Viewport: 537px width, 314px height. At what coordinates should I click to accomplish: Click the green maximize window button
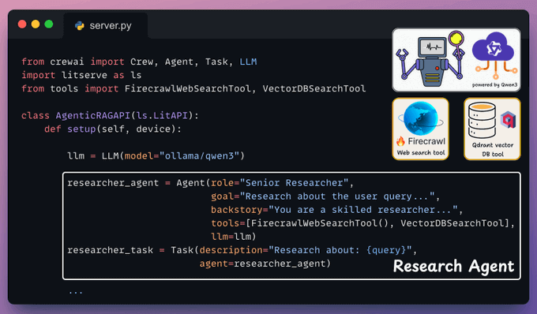[49, 24]
